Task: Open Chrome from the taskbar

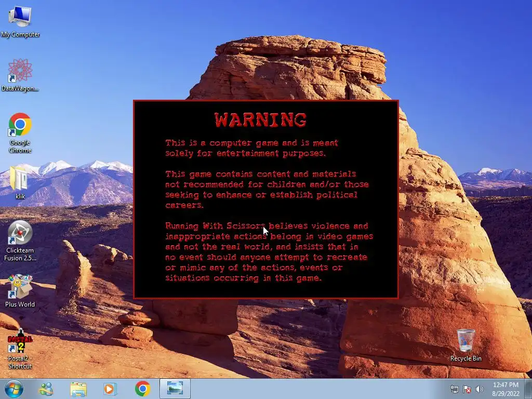Action: [x=142, y=389]
